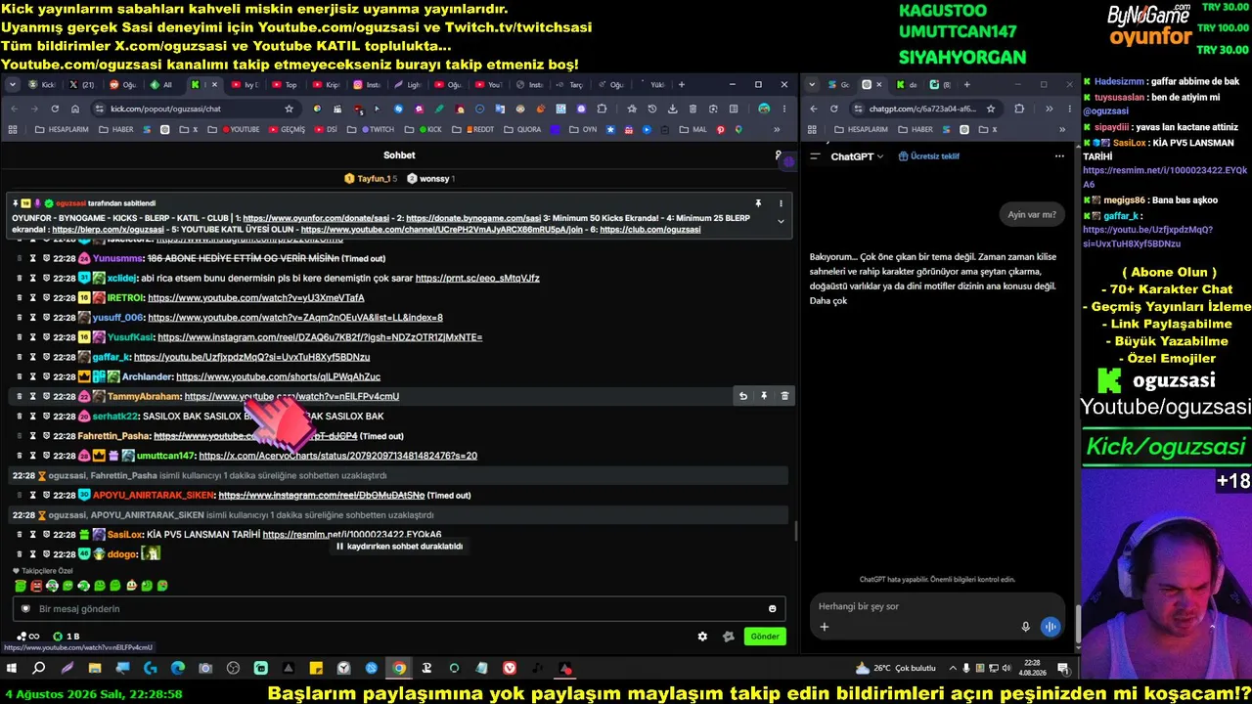Focus the 'Herhangi bir şey sor' input
1252x704 pixels.
coord(937,606)
